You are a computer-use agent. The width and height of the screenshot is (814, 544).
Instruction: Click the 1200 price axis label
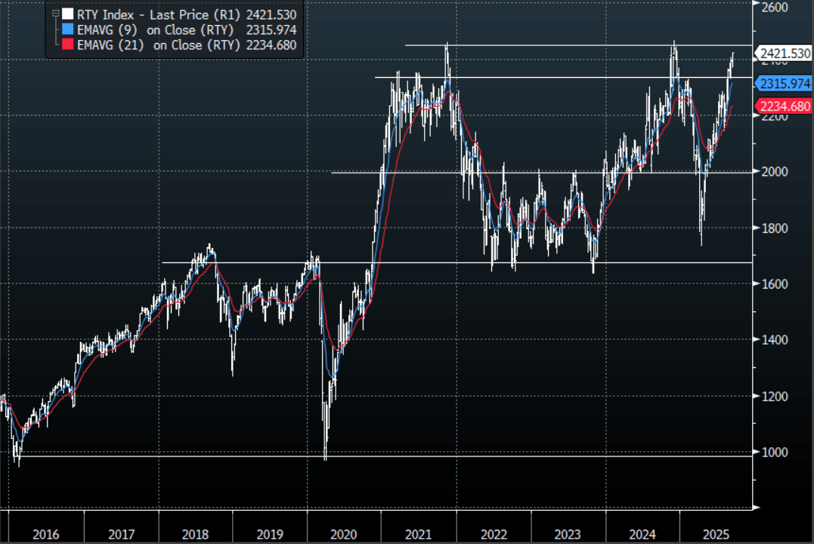click(775, 396)
